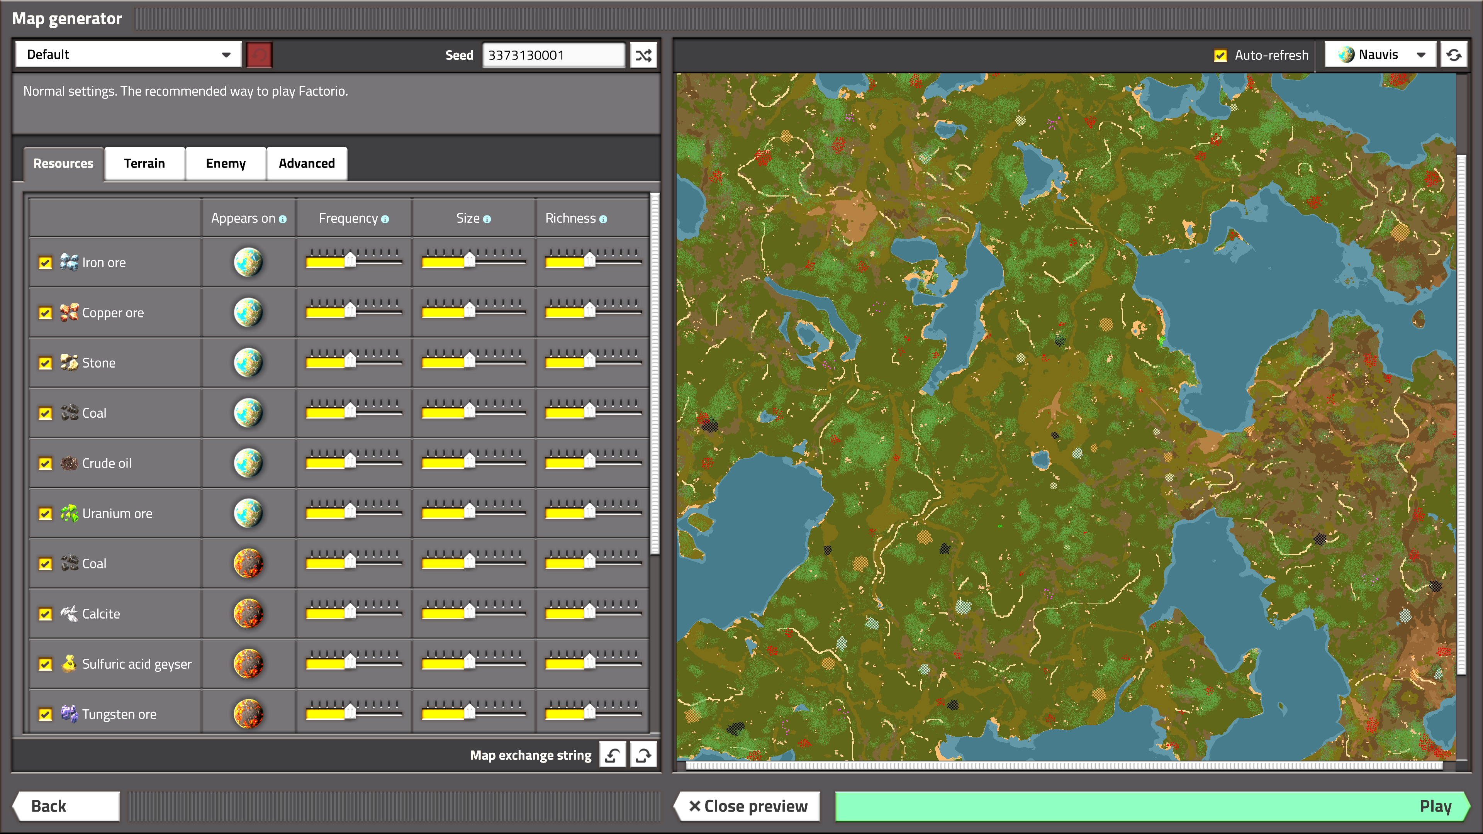Open the Nauvis planet dropdown
Viewport: 1483px width, 834px height.
pyautogui.click(x=1380, y=55)
